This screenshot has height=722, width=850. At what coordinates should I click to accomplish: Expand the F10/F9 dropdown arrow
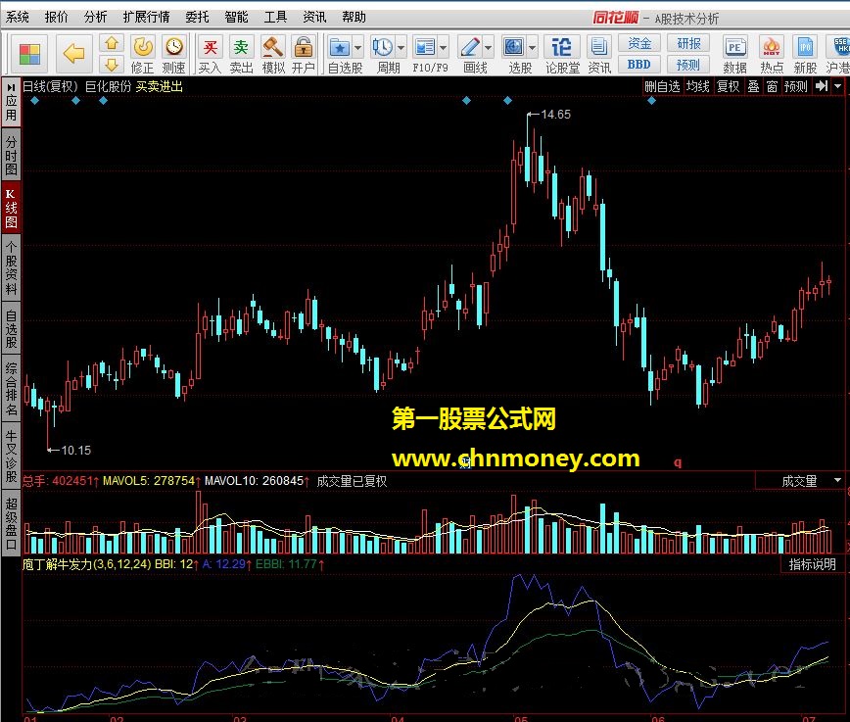click(444, 48)
